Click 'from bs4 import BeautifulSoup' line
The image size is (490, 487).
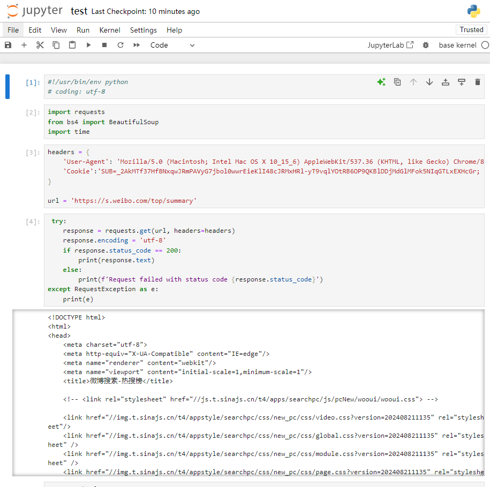pyautogui.click(x=103, y=122)
